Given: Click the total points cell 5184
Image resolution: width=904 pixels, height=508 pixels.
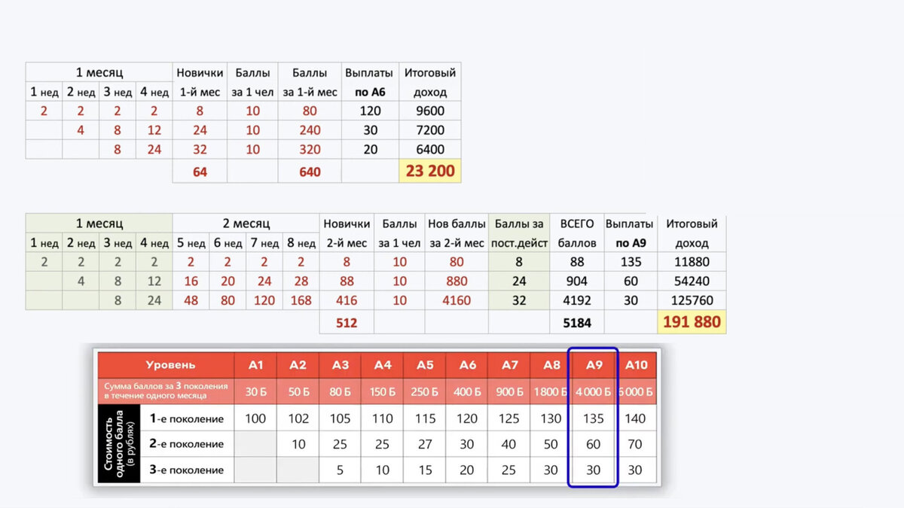Looking at the screenshot, I should pyautogui.click(x=576, y=323).
